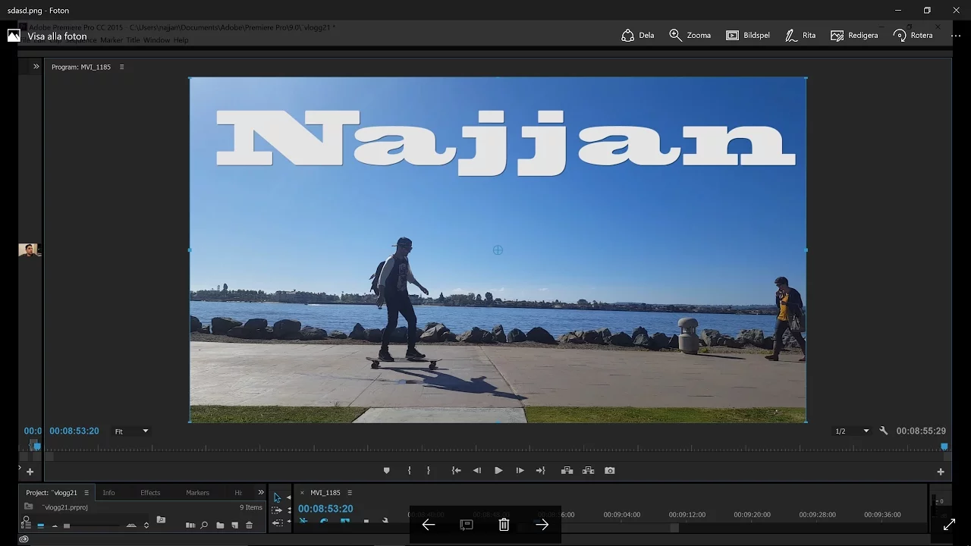Open Project vlogg21 panel menu
This screenshot has height=546, width=971.
[x=86, y=493]
